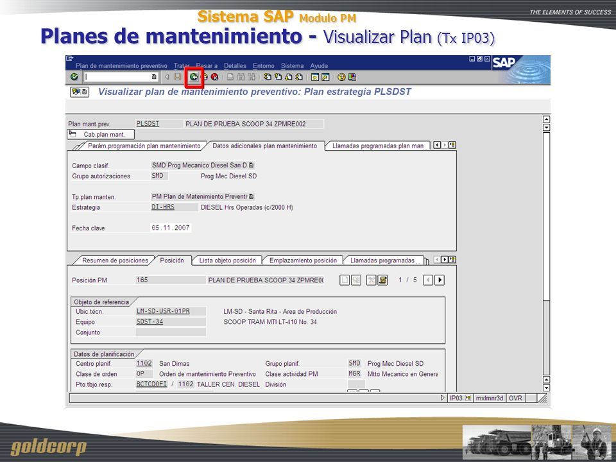Click the SAP menu icon in title bar
Image resolution: width=616 pixels, height=462 pixels.
[x=70, y=58]
